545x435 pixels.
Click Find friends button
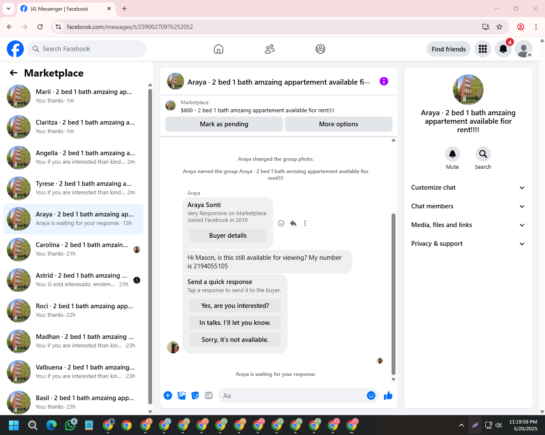tap(449, 49)
